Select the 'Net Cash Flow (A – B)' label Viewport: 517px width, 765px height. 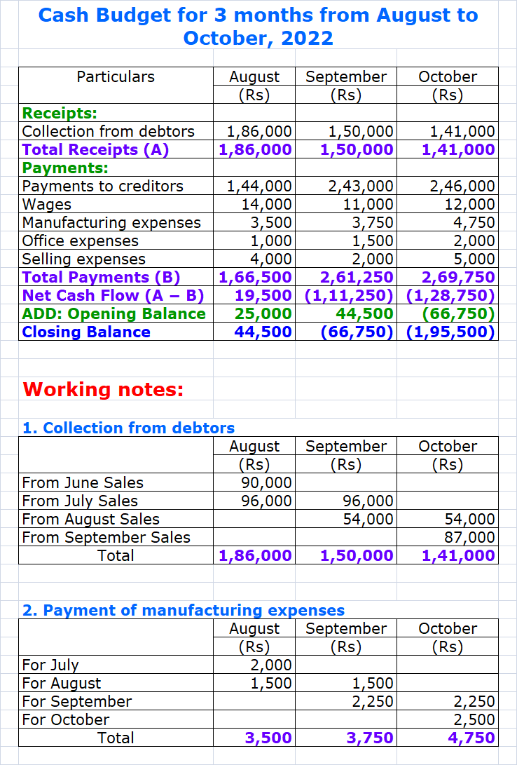pyautogui.click(x=113, y=295)
